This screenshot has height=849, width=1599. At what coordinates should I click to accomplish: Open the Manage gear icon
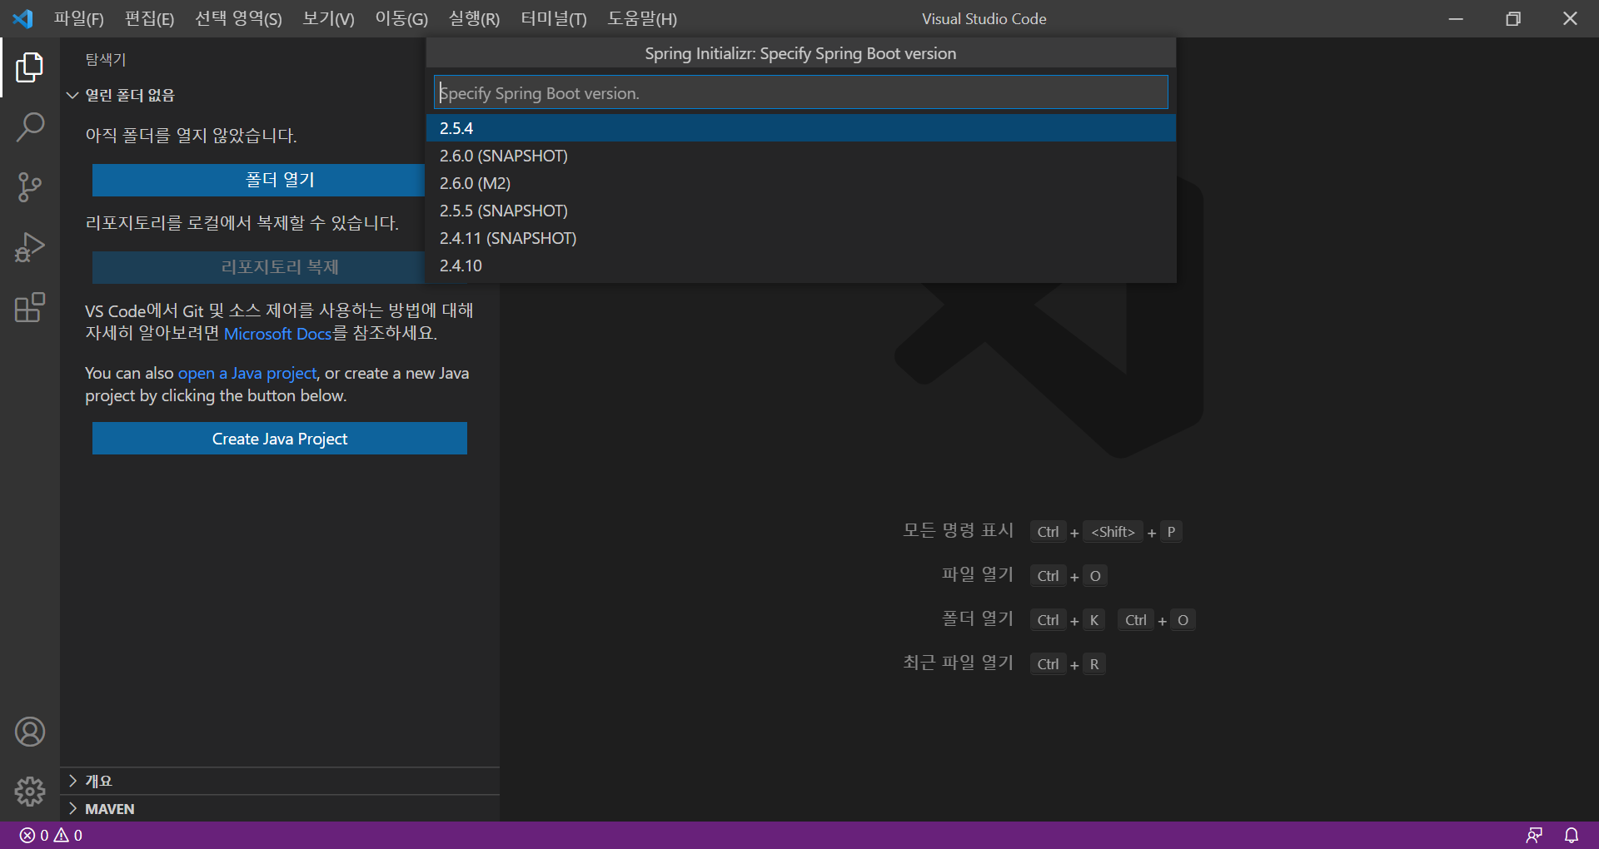coord(30,792)
